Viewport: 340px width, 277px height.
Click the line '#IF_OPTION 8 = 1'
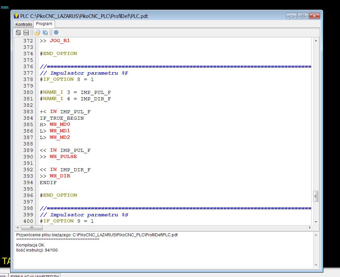tap(67, 79)
